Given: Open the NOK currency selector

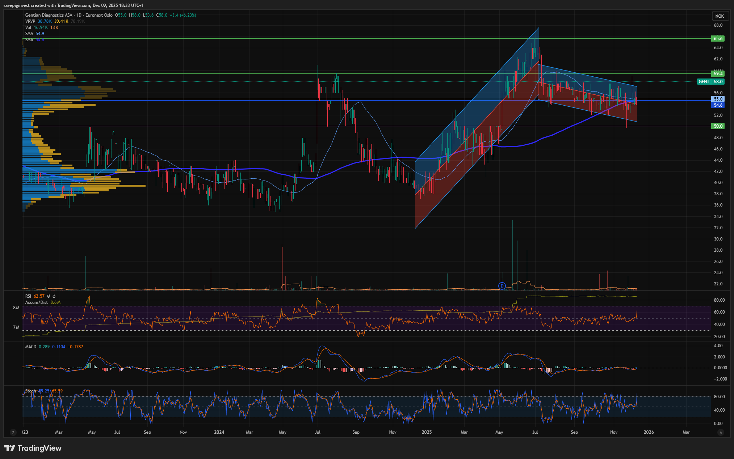Looking at the screenshot, I should pos(719,16).
